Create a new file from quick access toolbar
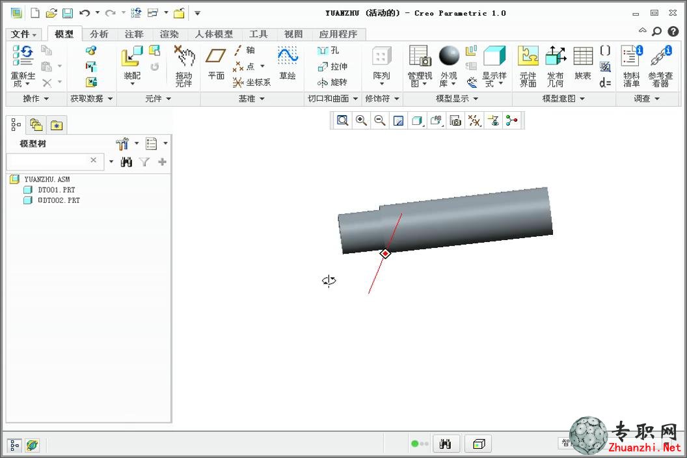Screen dimensions: 687x458 (x=35, y=13)
